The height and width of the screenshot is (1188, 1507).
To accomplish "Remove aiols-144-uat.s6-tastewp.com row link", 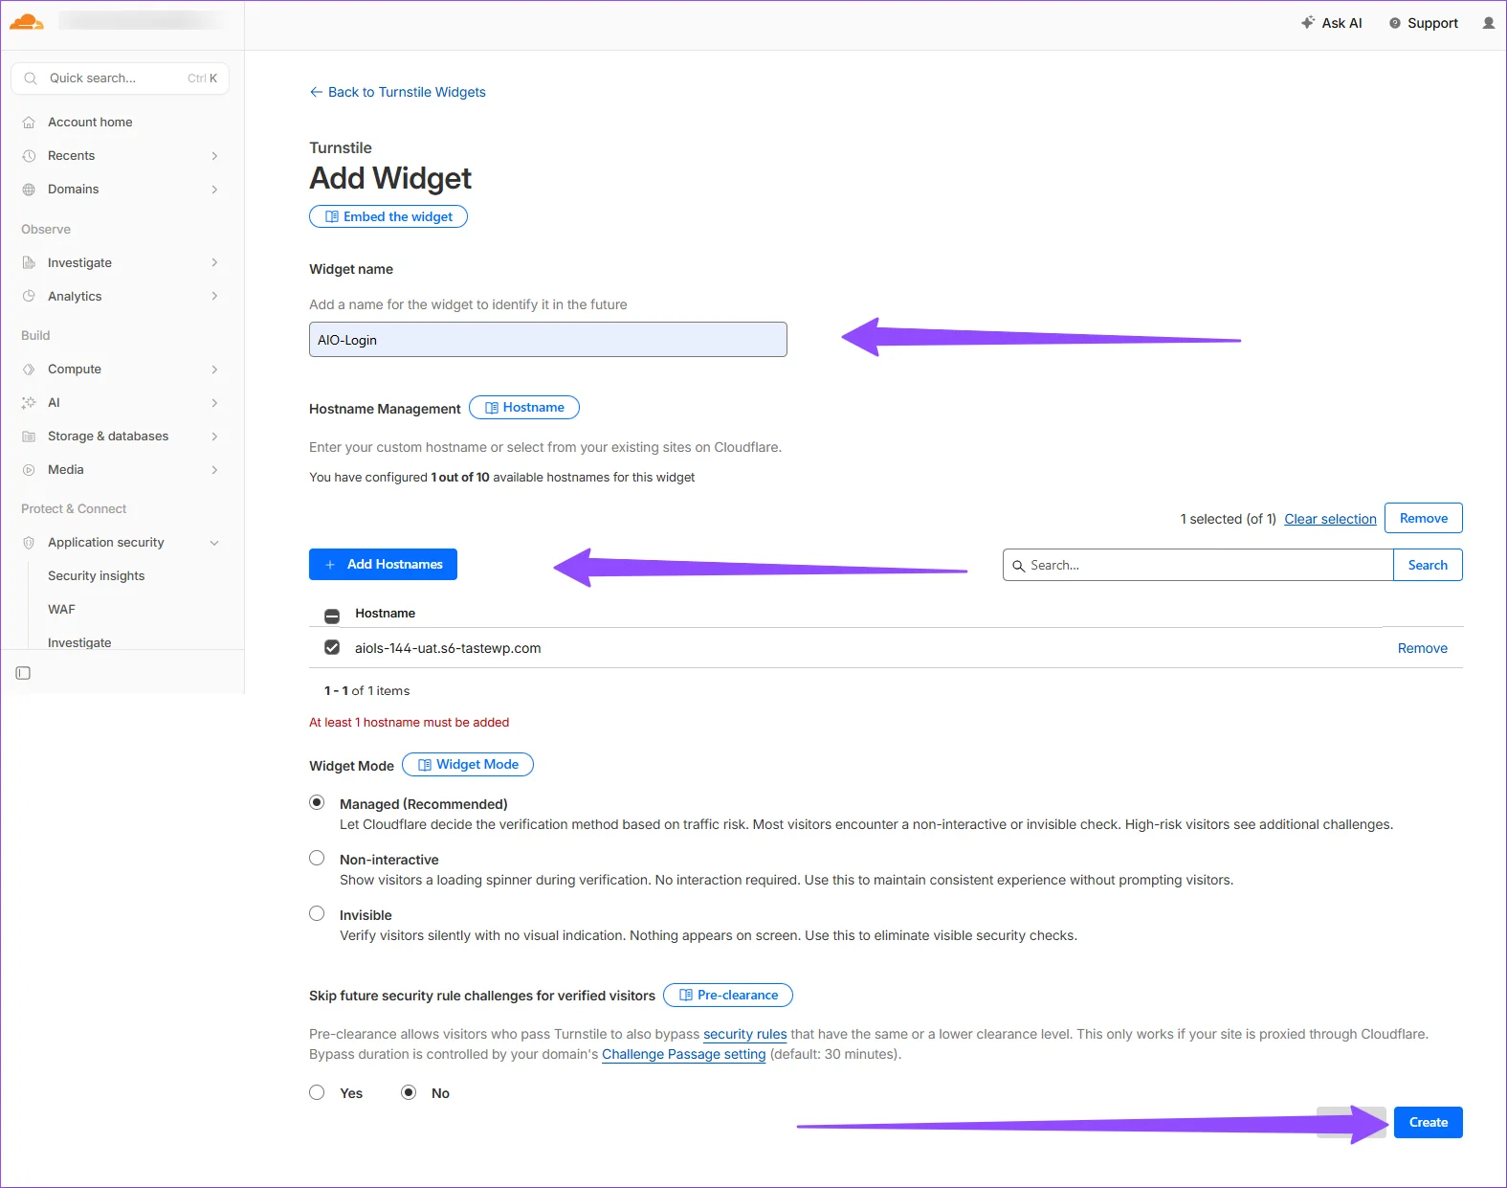I will pyautogui.click(x=1422, y=648).
